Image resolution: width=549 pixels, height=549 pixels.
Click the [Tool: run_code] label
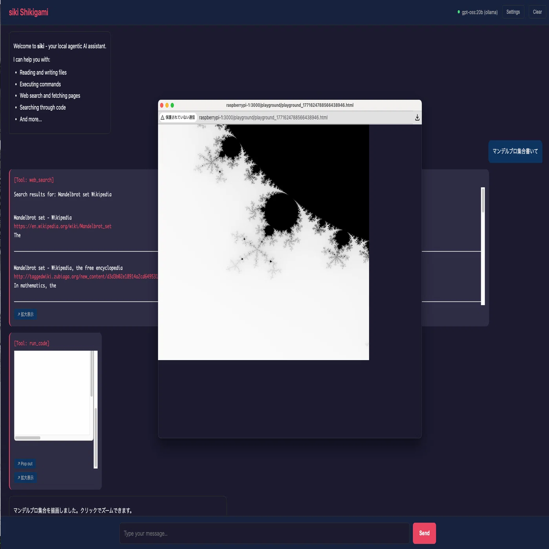[31, 343]
